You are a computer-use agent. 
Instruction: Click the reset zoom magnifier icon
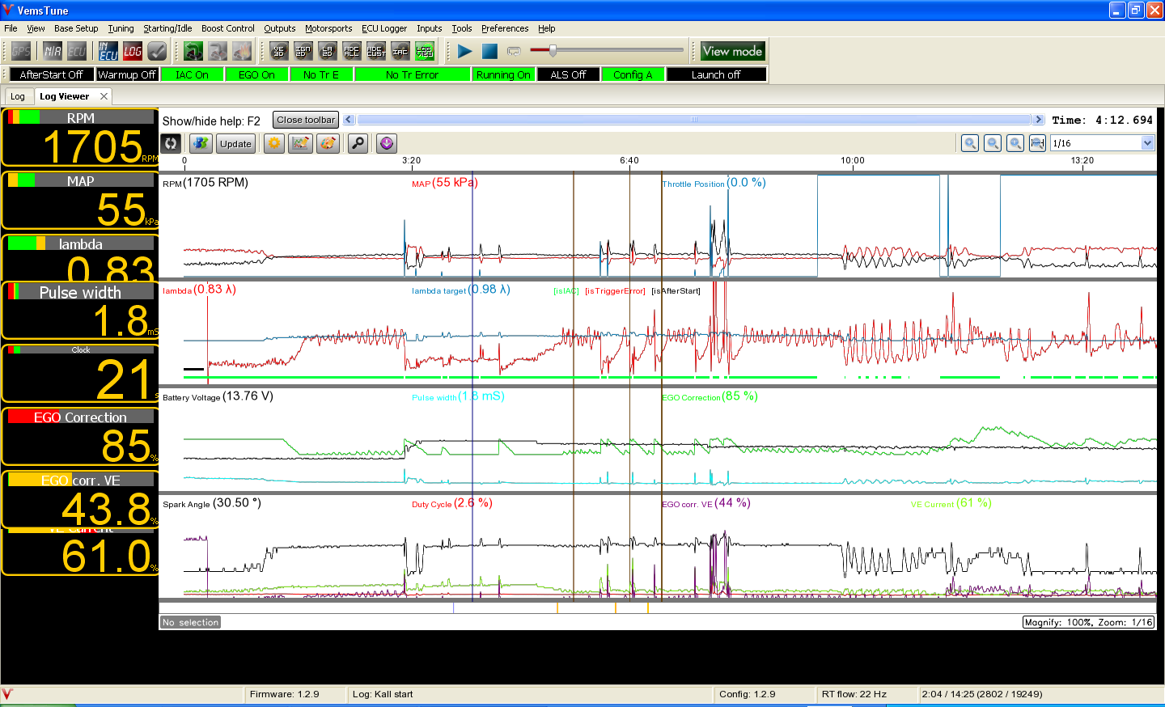coord(1015,143)
